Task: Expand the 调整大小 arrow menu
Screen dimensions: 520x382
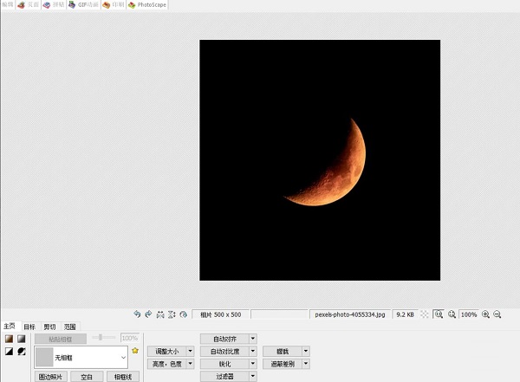Action: click(188, 352)
